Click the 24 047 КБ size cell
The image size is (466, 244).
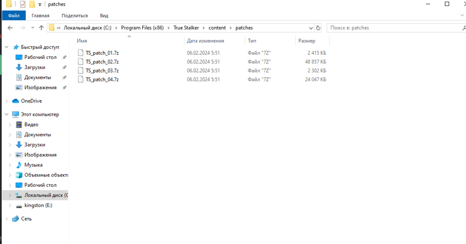tap(315, 79)
